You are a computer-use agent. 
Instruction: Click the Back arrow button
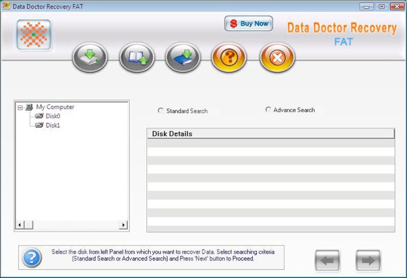click(327, 260)
